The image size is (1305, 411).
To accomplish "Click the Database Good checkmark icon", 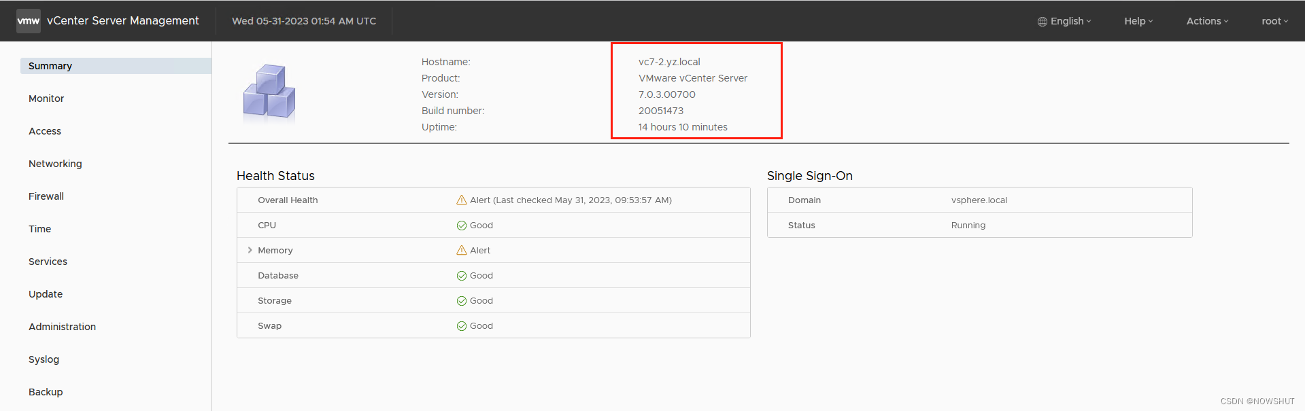I will pos(462,276).
